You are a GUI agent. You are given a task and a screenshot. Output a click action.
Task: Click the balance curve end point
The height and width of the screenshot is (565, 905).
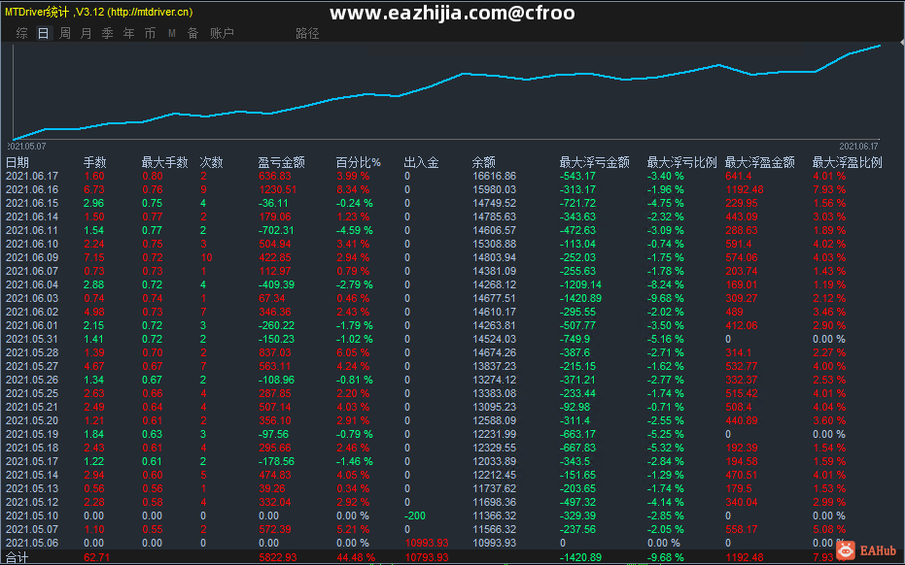pos(880,45)
